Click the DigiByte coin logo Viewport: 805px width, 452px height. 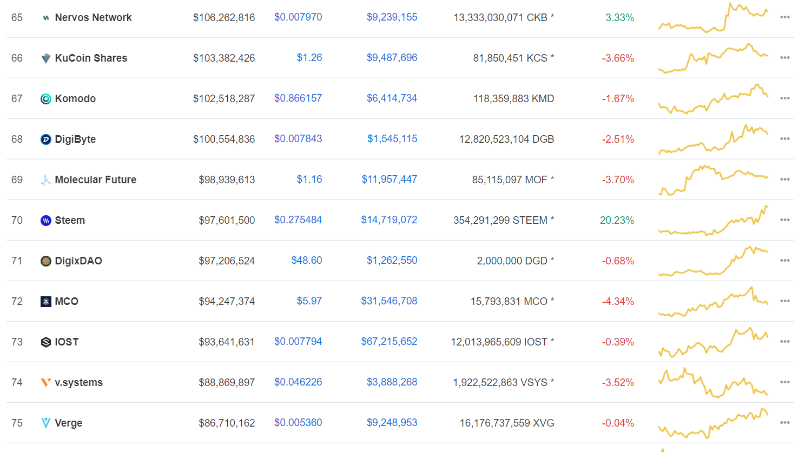pyautogui.click(x=46, y=139)
